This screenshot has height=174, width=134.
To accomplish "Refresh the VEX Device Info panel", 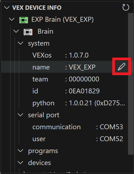I will coord(126,7).
